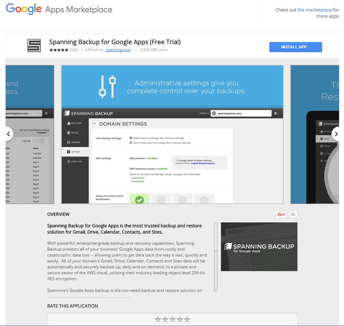Open the Audit Log sidebar item
The width and height of the screenshot is (344, 326).
point(75,161)
